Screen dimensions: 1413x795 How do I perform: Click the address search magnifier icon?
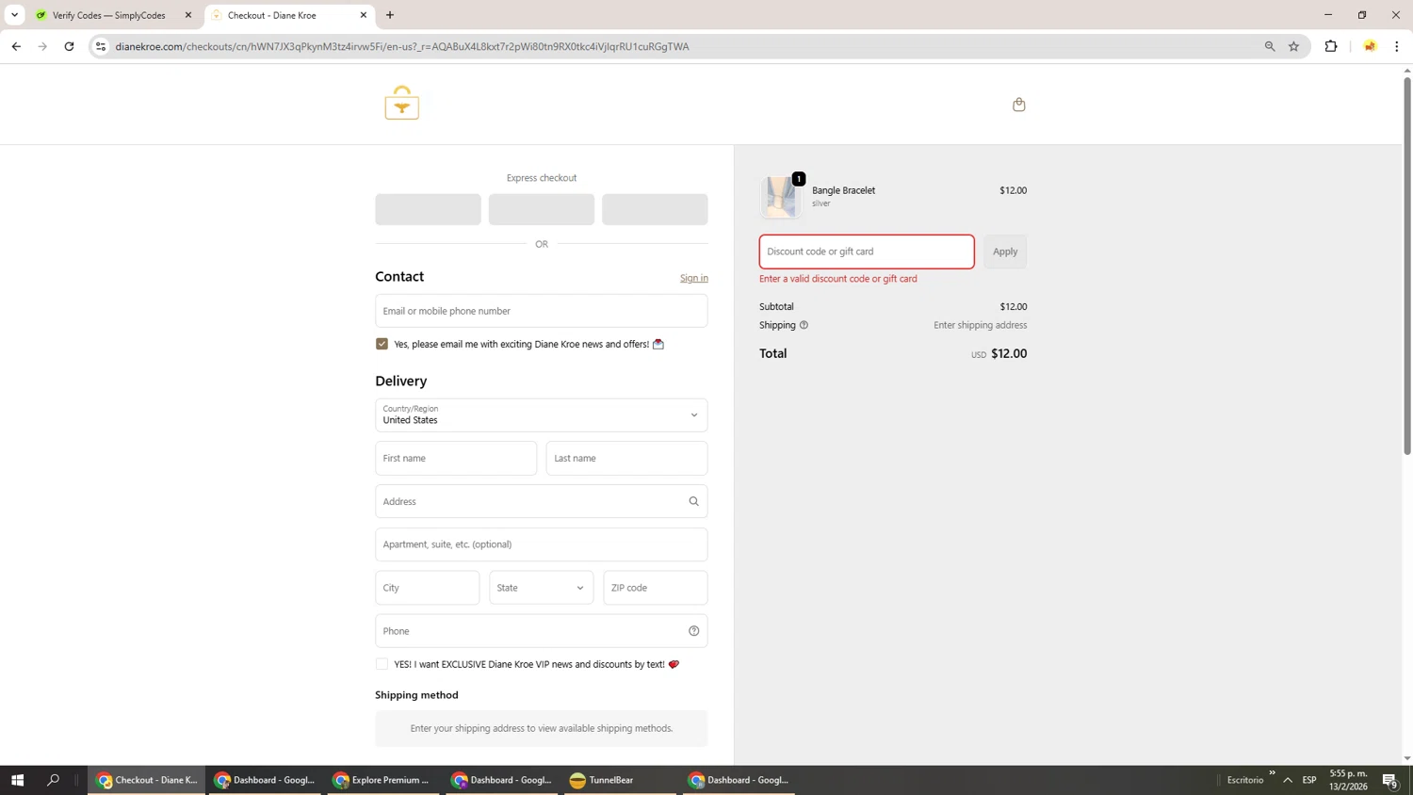(693, 501)
